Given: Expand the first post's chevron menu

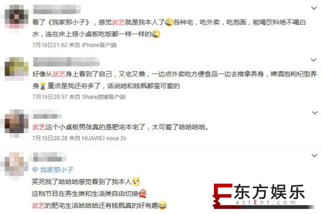Looking at the screenshot, I should pos(314,8).
